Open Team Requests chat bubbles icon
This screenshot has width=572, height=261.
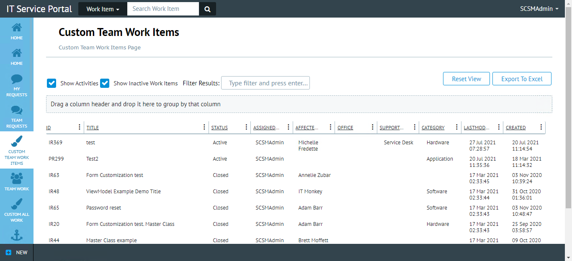click(17, 110)
